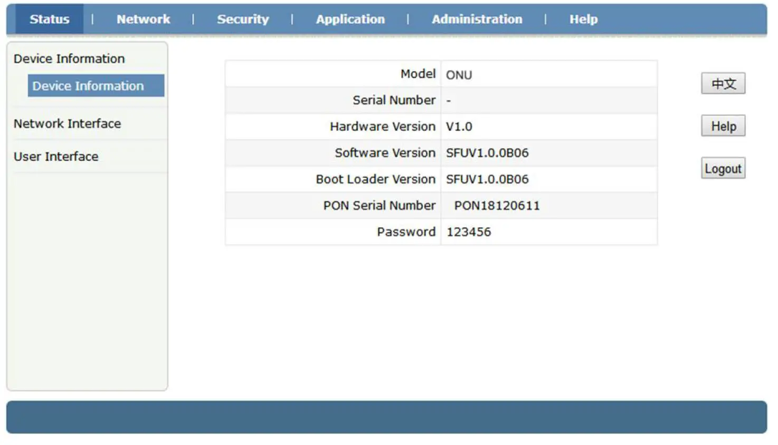This screenshot has height=445, width=778.
Task: Click the Software Version SFUV1.0.0B06 value
Action: click(x=487, y=152)
